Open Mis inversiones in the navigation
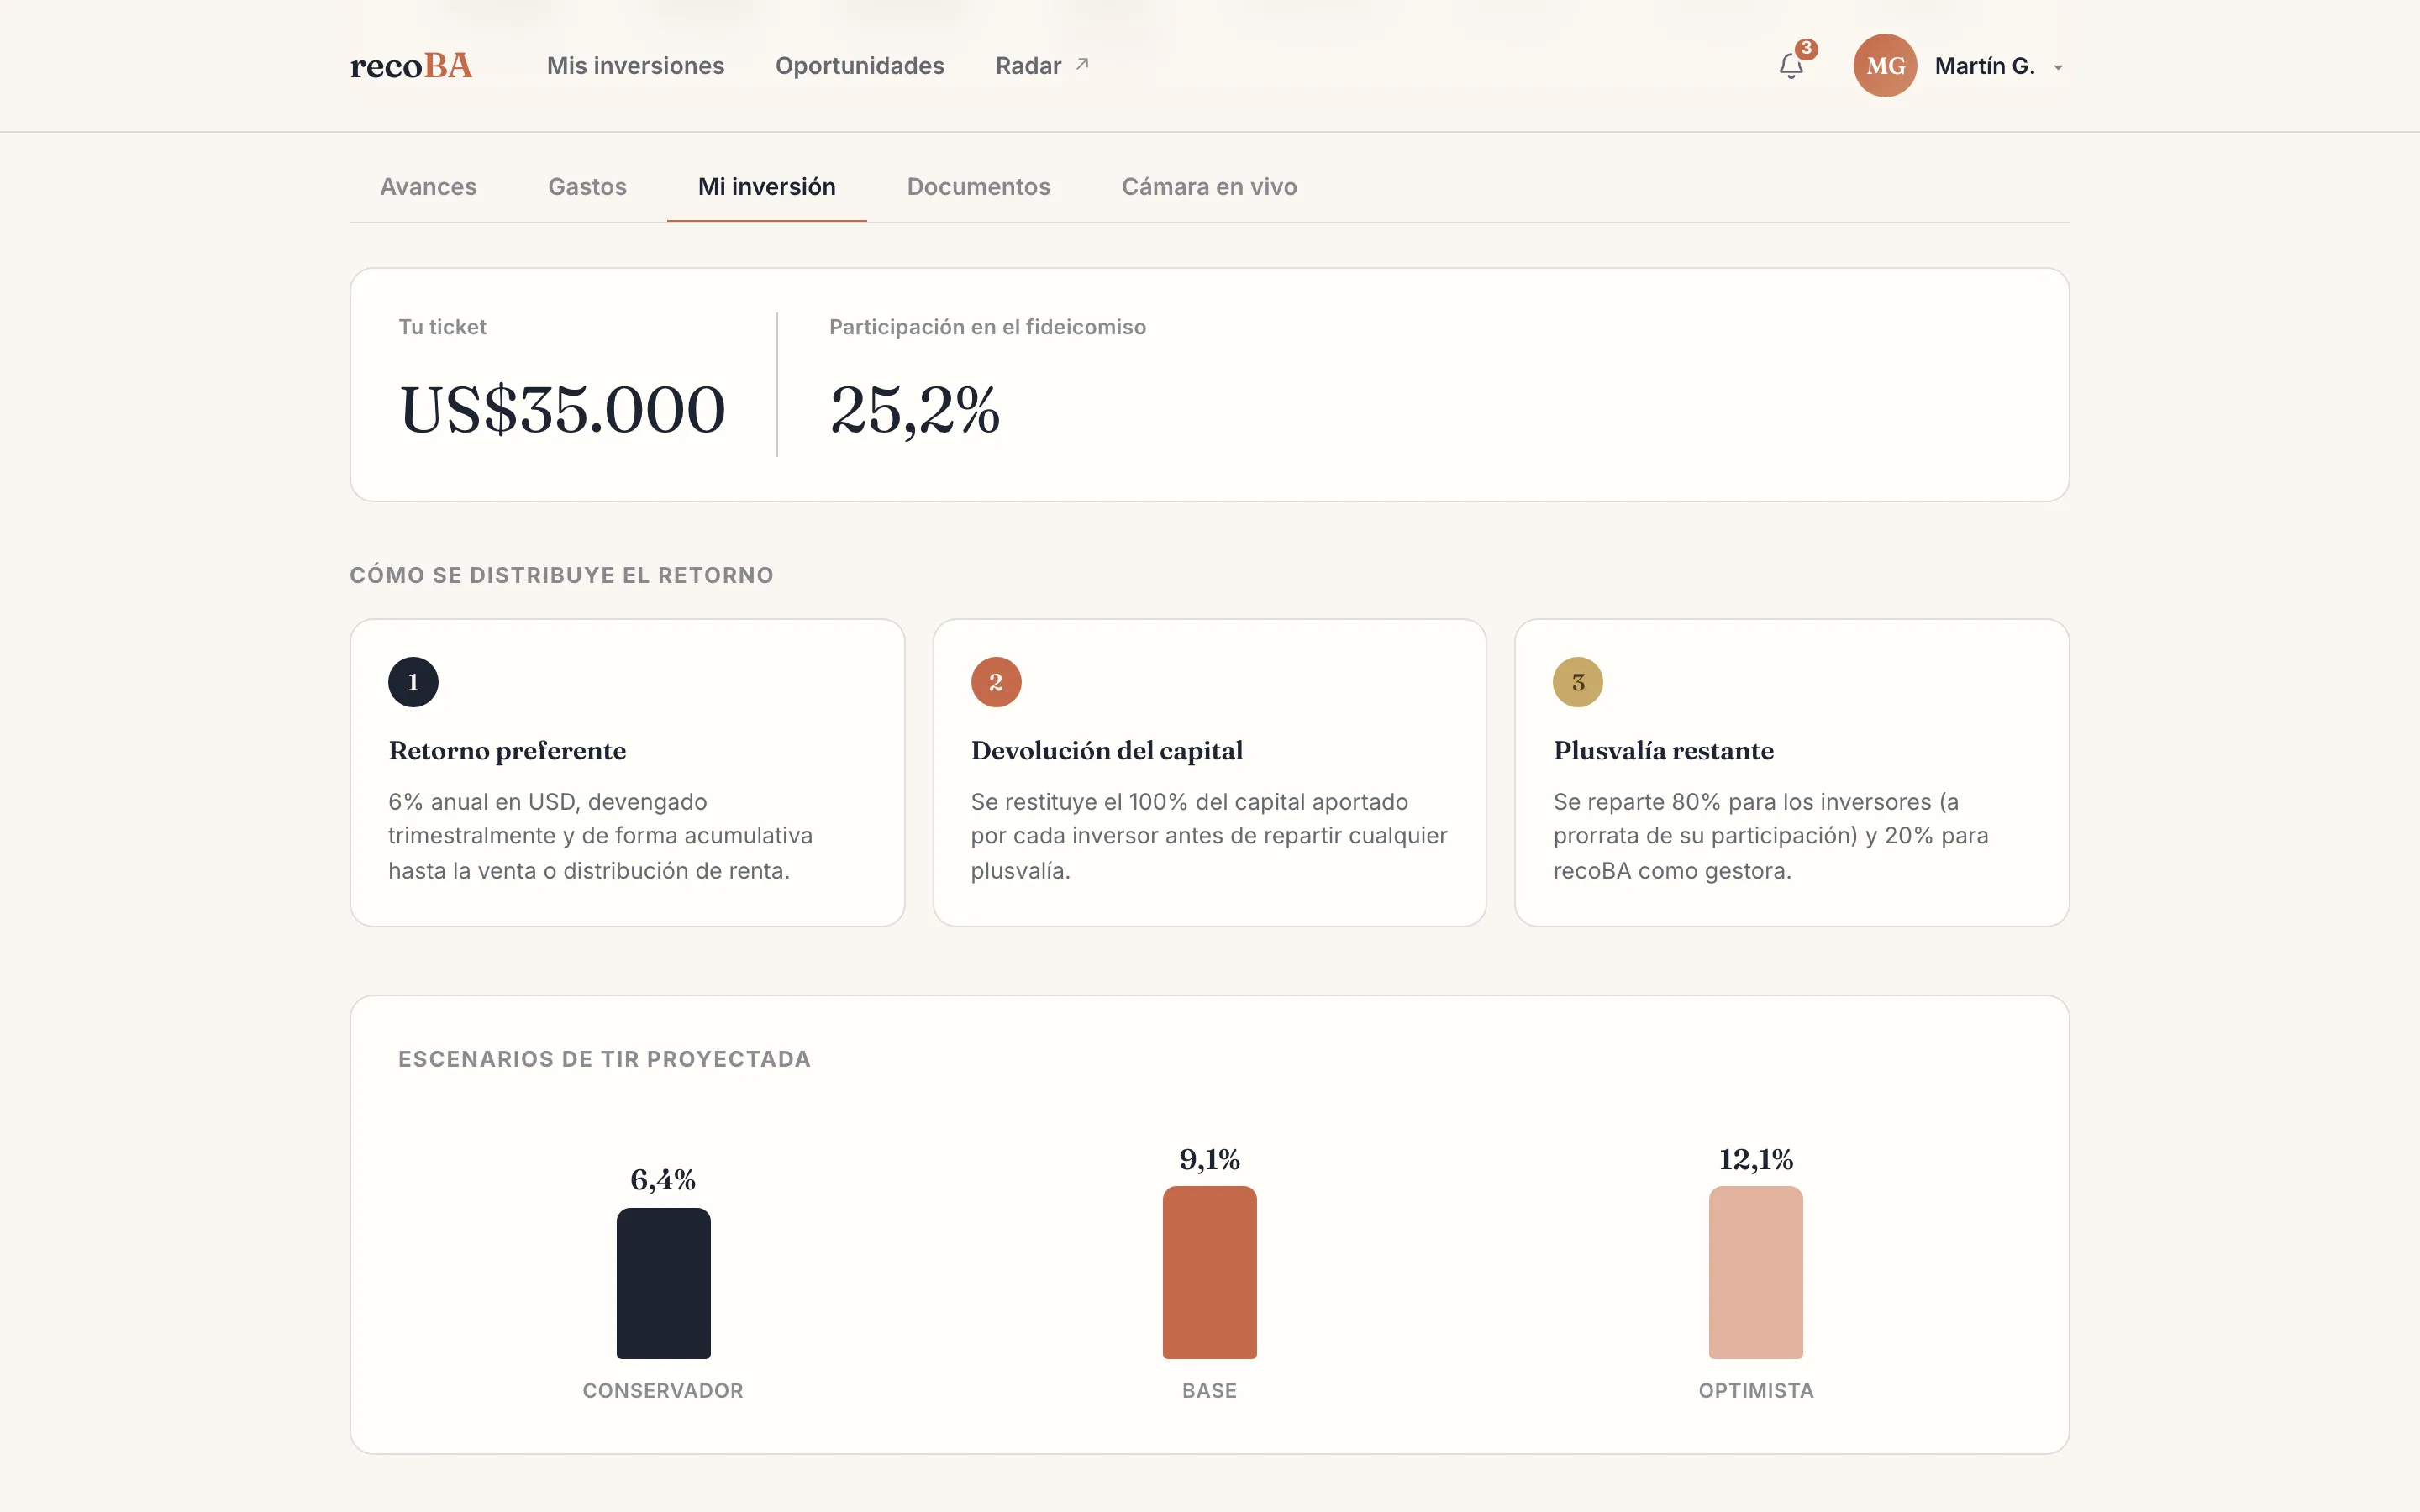This screenshot has height=1512, width=2420. (x=635, y=66)
